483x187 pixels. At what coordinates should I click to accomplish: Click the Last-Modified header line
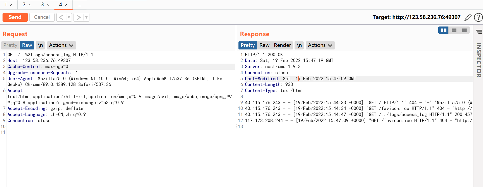point(301,79)
